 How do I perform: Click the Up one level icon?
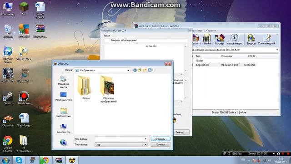140,70
